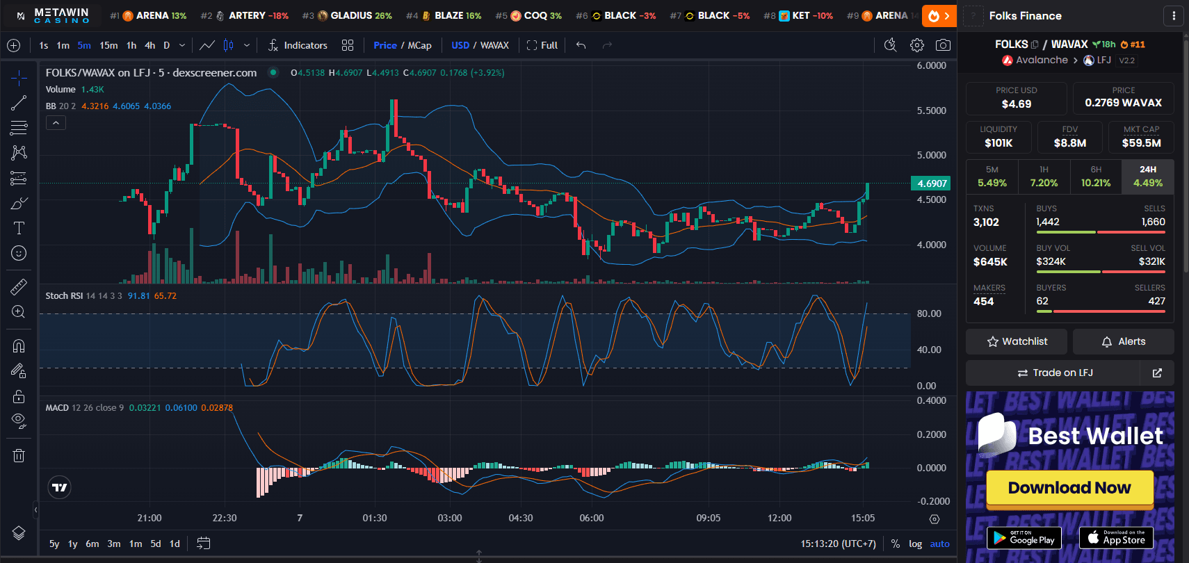The width and height of the screenshot is (1189, 563).
Task: Toggle stay in drawing mode
Action: click(19, 371)
